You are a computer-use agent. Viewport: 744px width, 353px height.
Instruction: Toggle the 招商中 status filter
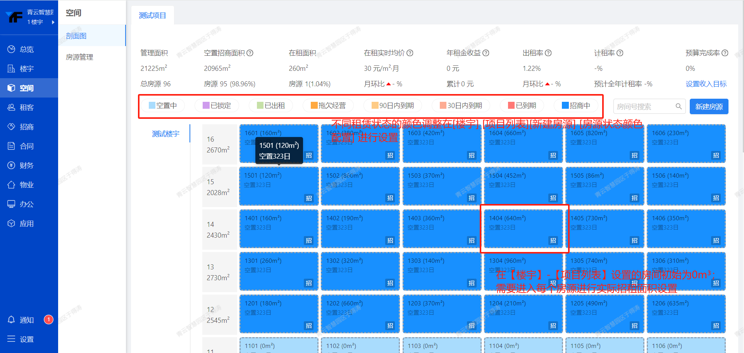[576, 106]
